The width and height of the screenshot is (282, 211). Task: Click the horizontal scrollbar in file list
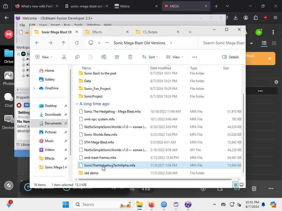coord(155,179)
